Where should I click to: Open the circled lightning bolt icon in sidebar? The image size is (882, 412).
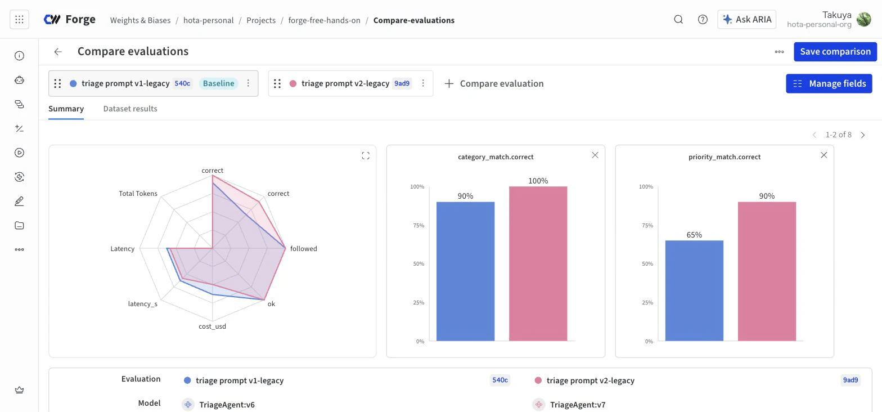(19, 177)
